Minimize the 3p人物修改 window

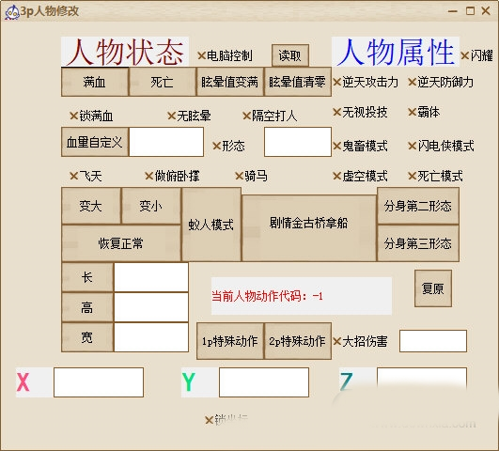click(453, 11)
